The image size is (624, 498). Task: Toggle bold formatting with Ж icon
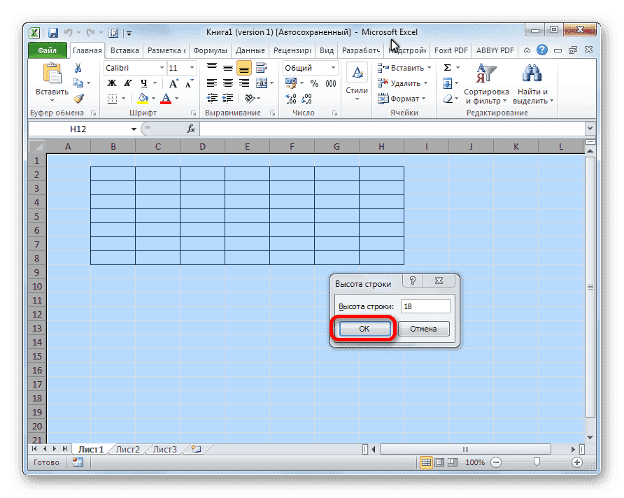coord(111,82)
